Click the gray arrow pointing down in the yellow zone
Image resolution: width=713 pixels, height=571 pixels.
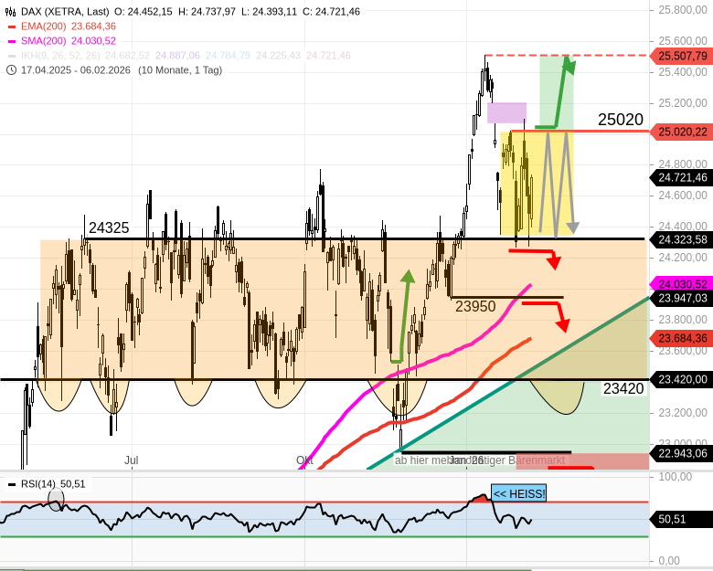572,226
